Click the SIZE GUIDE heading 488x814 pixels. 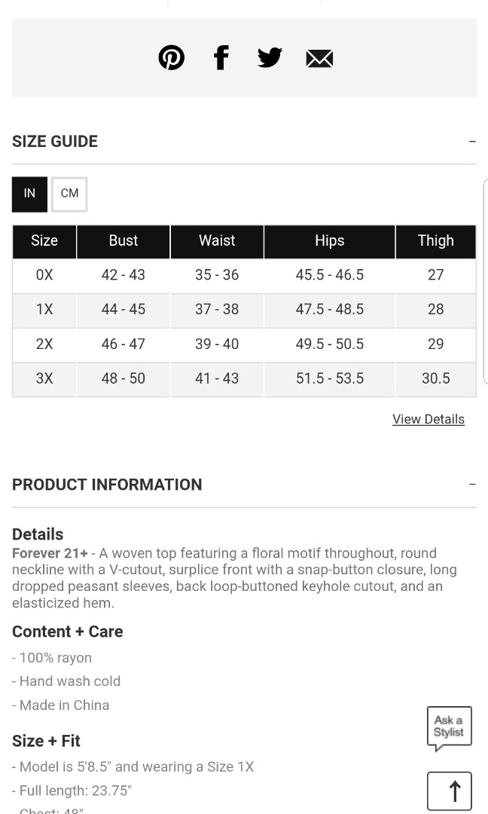(55, 141)
